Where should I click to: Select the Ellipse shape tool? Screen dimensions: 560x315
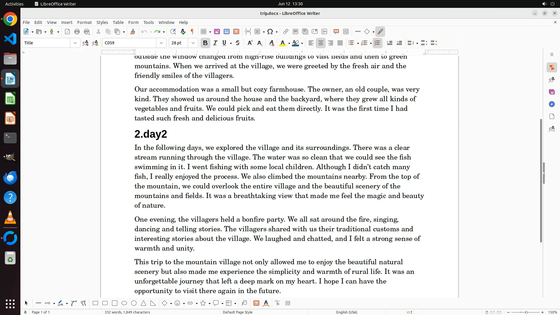(x=124, y=303)
